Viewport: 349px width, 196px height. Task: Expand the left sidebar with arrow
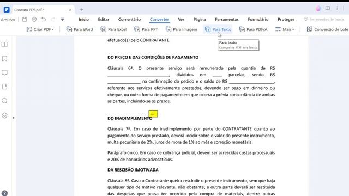pyautogui.click(x=14, y=118)
